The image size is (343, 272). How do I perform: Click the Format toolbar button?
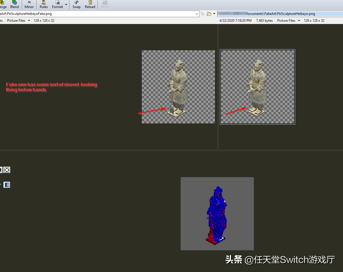click(57, 5)
